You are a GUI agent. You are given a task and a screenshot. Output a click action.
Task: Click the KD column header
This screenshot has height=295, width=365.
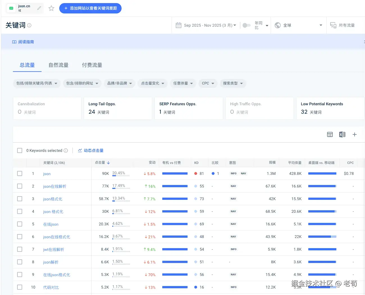tap(196, 163)
